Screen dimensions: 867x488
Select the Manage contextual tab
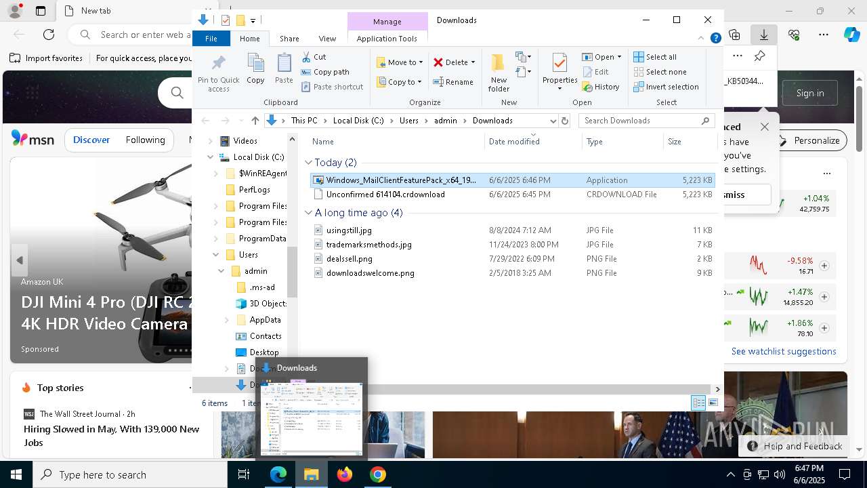pyautogui.click(x=387, y=22)
